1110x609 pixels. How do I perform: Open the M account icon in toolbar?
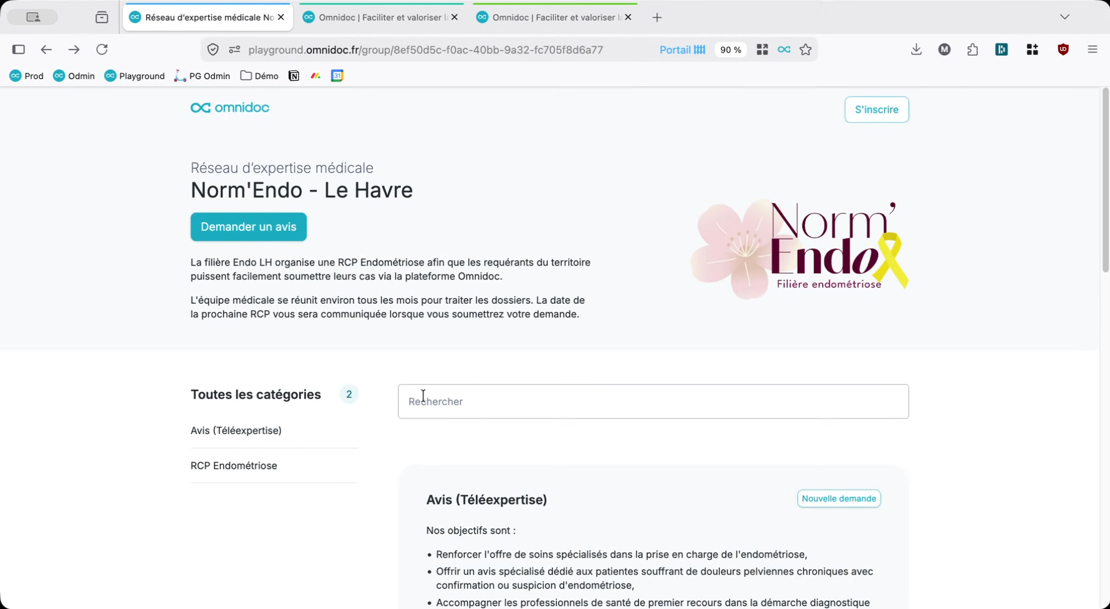tap(944, 50)
